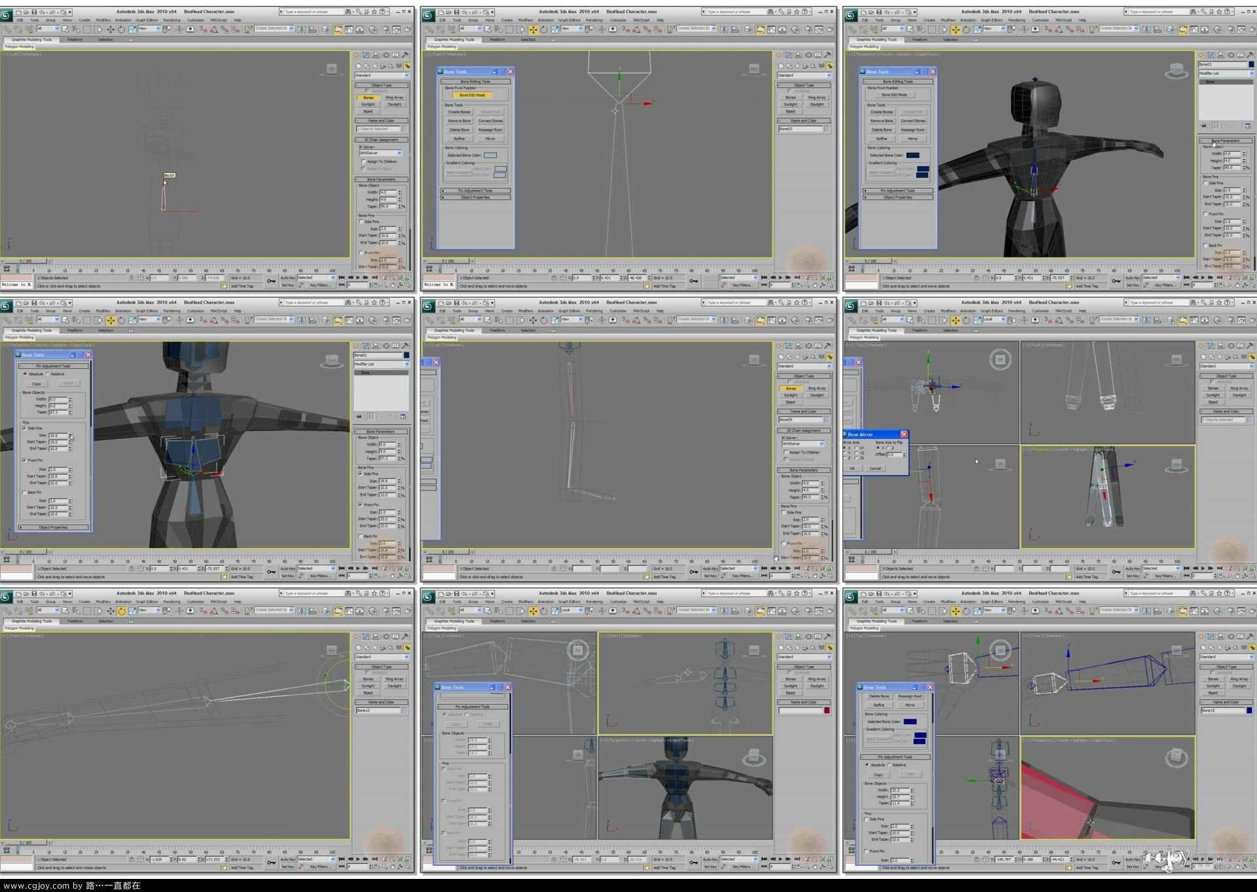The image size is (1257, 892).
Task: Click the Pin Stack icon in middle-left Modify panel
Action: click(x=359, y=417)
